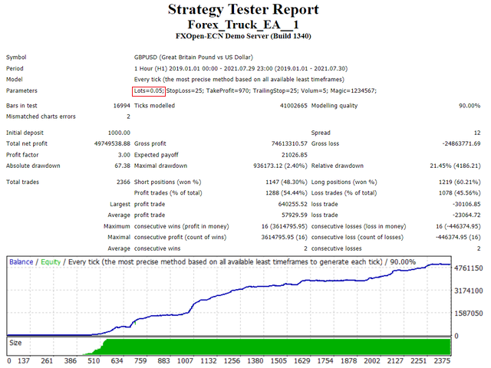Click the Total trades value 2366

124,182
